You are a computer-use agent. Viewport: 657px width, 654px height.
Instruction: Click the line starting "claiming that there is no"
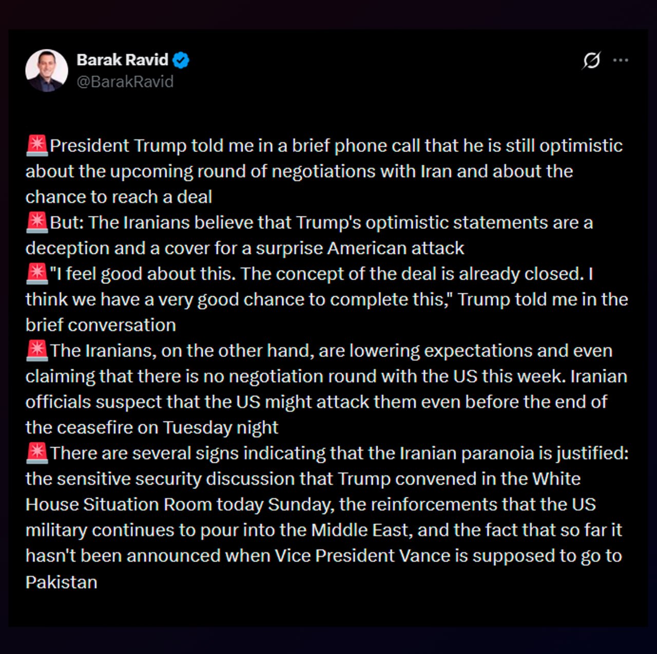point(326,376)
